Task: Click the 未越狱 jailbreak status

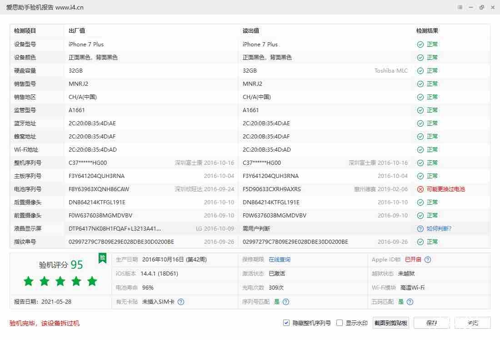Action: (406, 273)
